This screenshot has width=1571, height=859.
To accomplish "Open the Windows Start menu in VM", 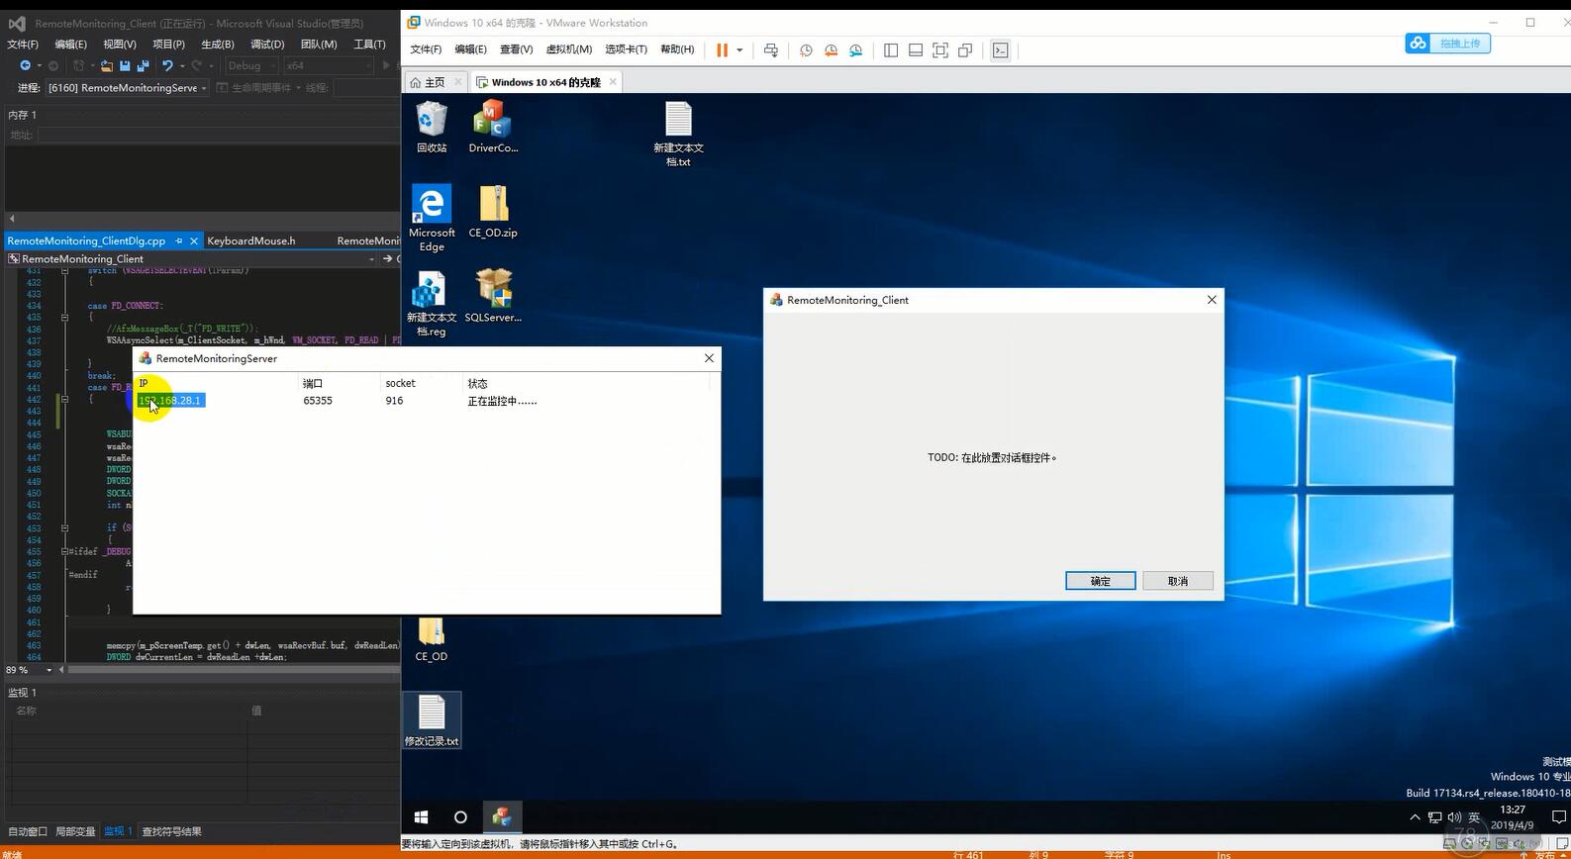I will [421, 817].
